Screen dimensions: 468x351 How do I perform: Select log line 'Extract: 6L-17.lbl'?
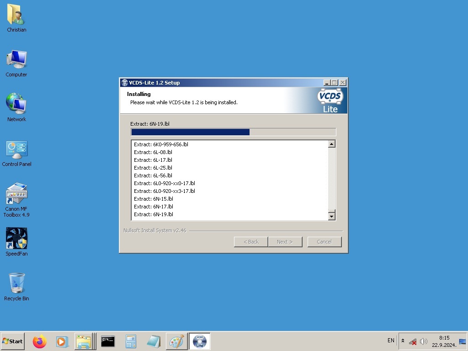pyautogui.click(x=153, y=160)
